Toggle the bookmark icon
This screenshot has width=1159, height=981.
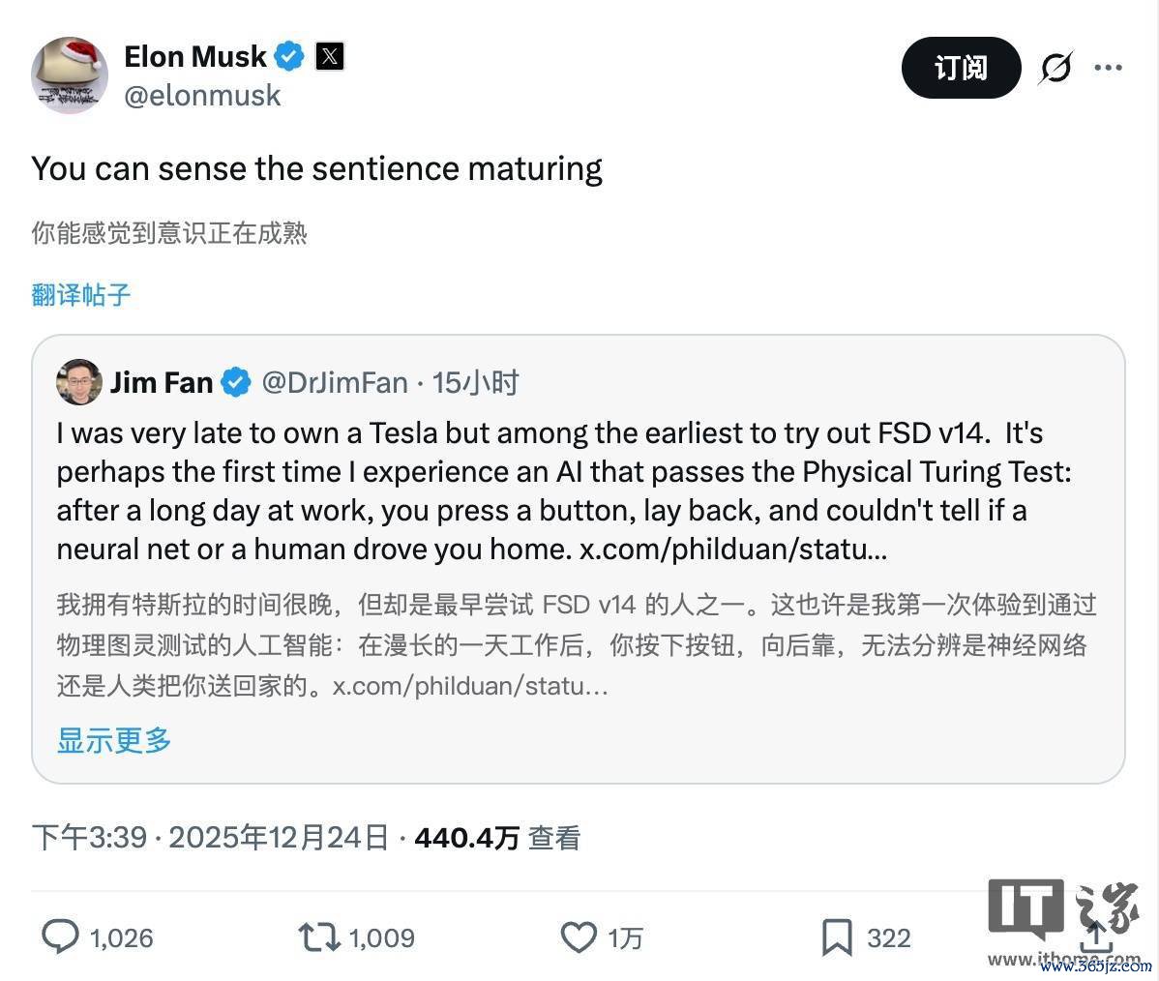click(836, 936)
